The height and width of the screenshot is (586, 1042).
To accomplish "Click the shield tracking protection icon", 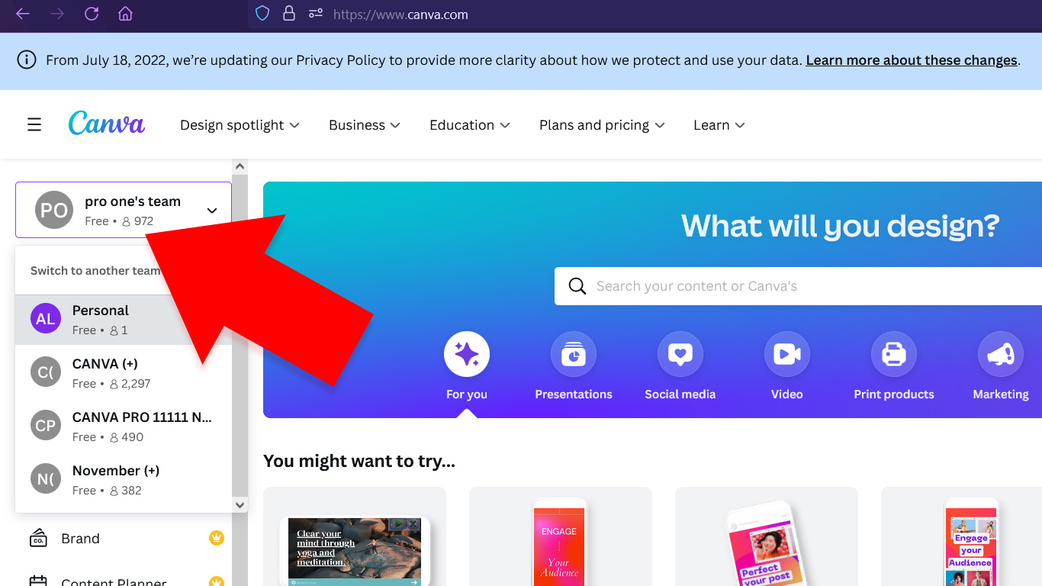I will coord(262,14).
